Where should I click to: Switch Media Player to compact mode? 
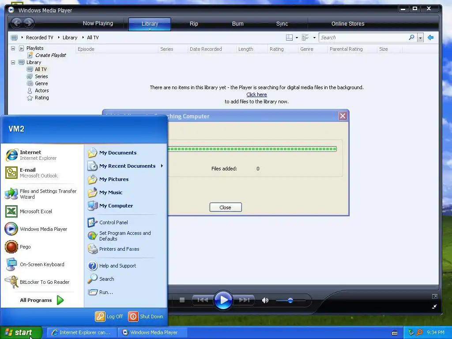pyautogui.click(x=434, y=306)
